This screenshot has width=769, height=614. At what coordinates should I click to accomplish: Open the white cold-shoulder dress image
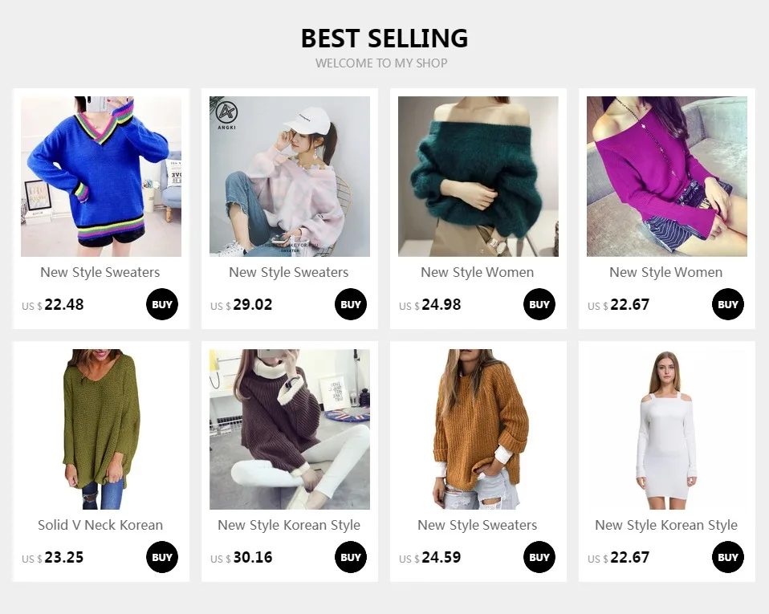(x=667, y=429)
